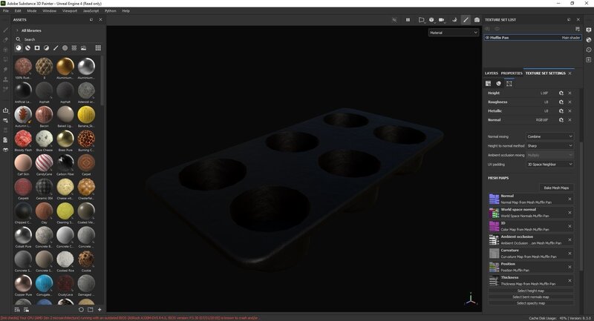Open the UV padding dropdown
Screen dimensions: 594x321
point(549,164)
